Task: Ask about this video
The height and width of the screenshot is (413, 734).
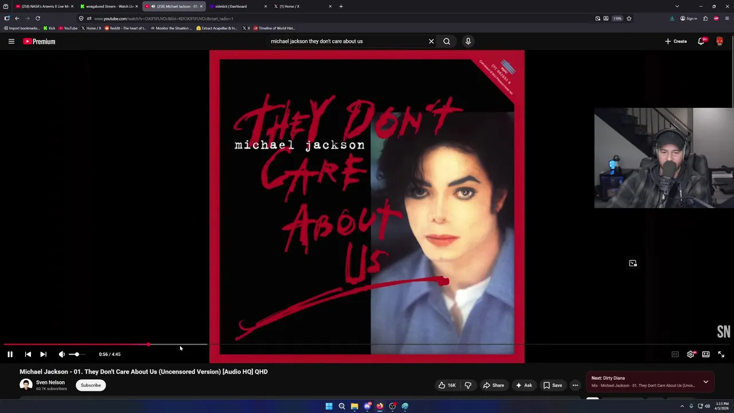Action: point(524,385)
